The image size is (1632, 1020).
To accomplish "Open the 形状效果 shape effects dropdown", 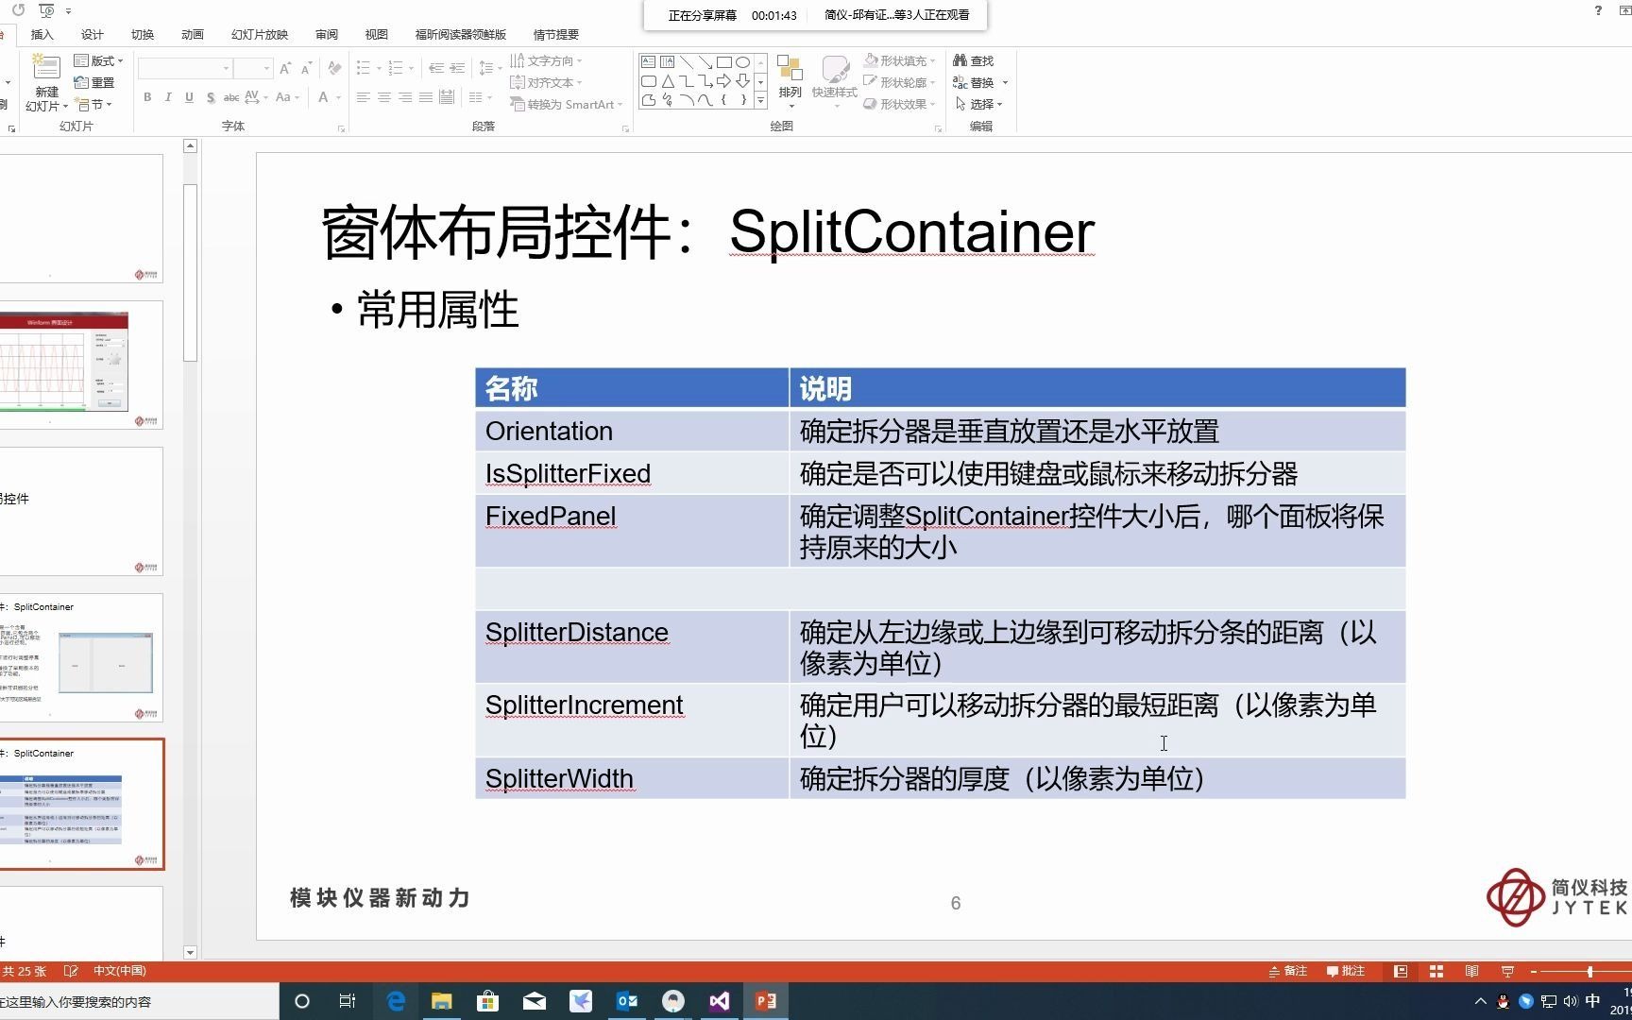I will pyautogui.click(x=899, y=104).
